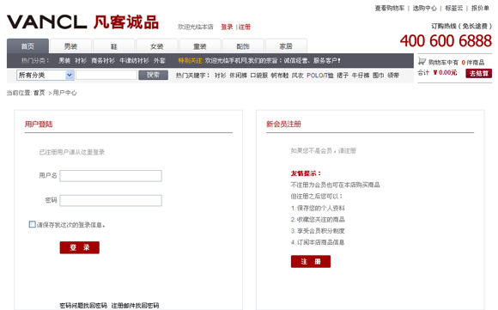Switch to the 配饰 tab
Image resolution: width=498 pixels, height=310 pixels.
pos(243,46)
